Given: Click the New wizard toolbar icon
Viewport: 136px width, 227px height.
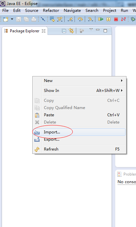Looking at the screenshot, I should click(x=6, y=19).
